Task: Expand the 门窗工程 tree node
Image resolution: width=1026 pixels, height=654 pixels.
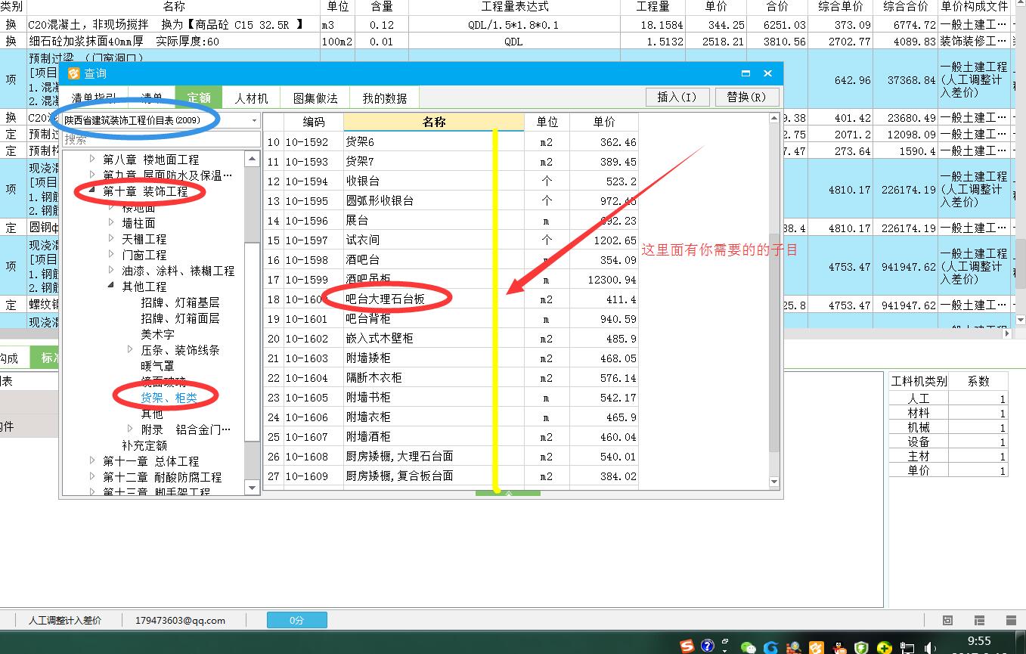Action: (x=112, y=254)
